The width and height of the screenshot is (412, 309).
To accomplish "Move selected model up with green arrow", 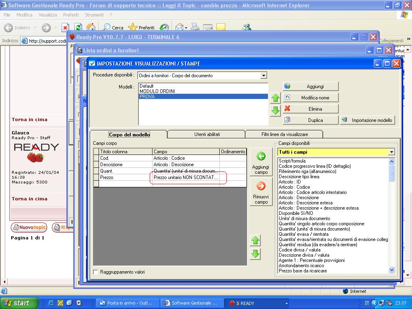I will coord(275,98).
